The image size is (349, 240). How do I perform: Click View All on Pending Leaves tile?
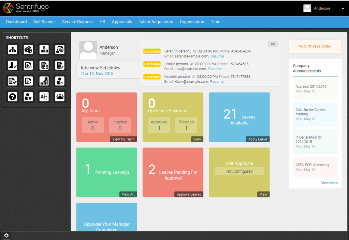click(128, 194)
